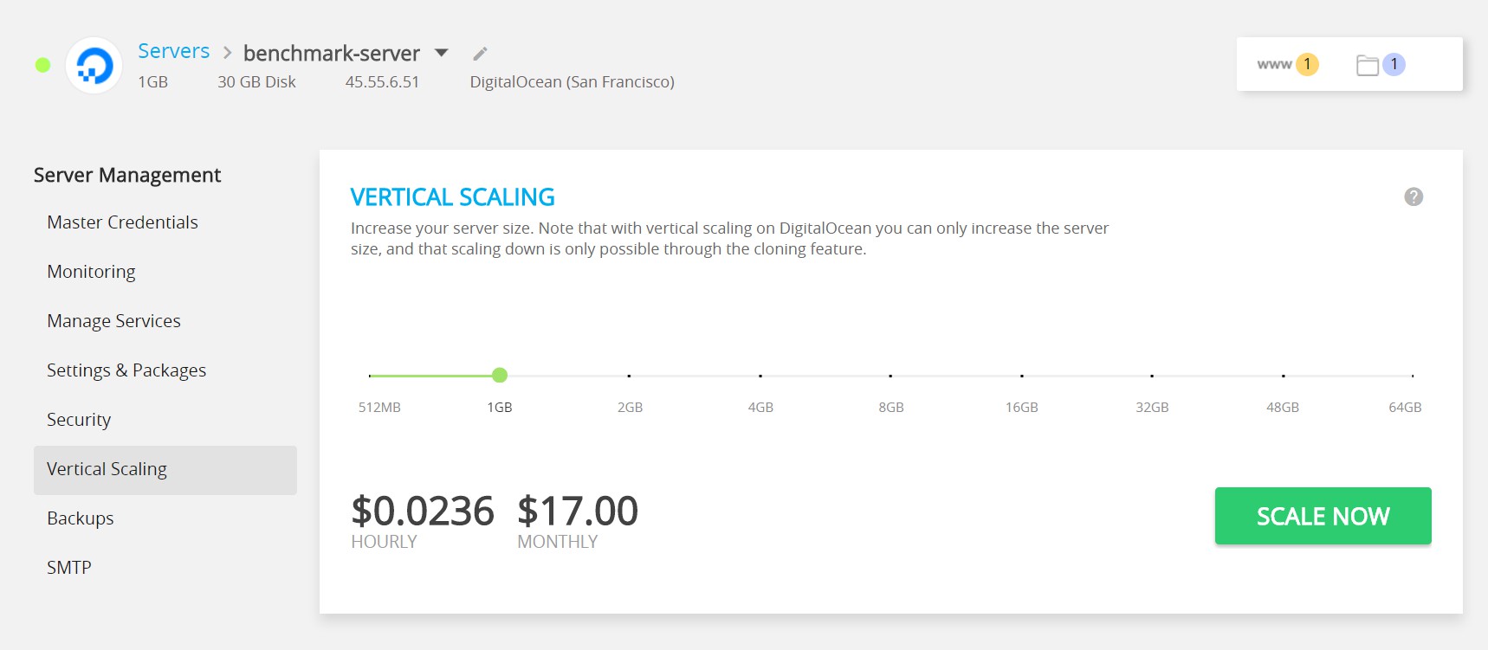Set slider to 32GB tick

[1152, 376]
